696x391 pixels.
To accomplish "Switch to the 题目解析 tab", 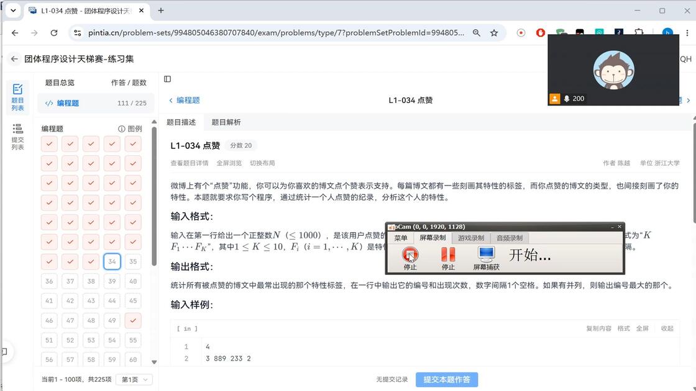I will [226, 122].
